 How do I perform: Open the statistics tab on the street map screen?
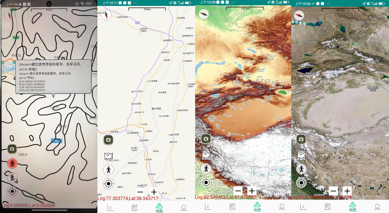click(x=110, y=207)
